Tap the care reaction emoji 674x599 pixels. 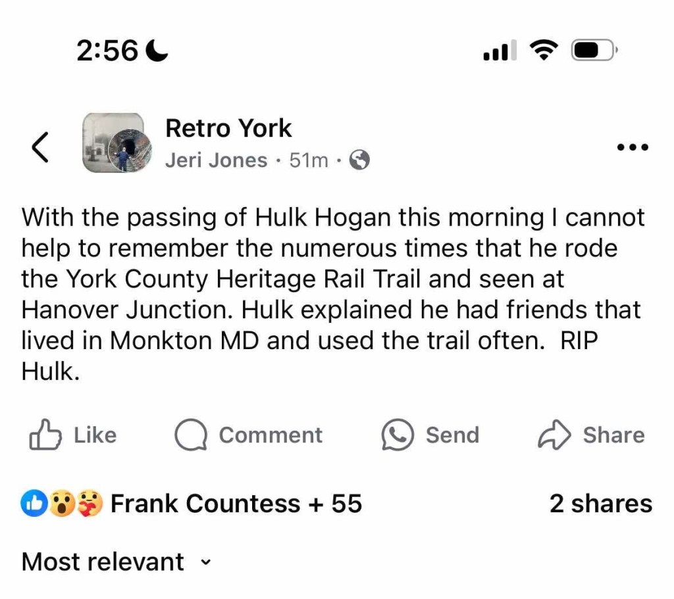(x=90, y=504)
